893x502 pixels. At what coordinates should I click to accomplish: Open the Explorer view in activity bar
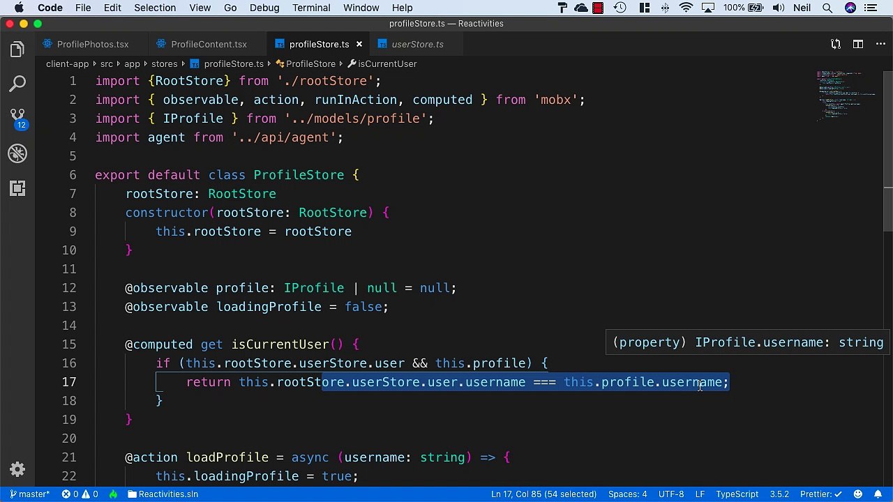(x=17, y=50)
